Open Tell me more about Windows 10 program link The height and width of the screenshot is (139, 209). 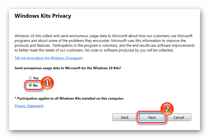click(49, 58)
